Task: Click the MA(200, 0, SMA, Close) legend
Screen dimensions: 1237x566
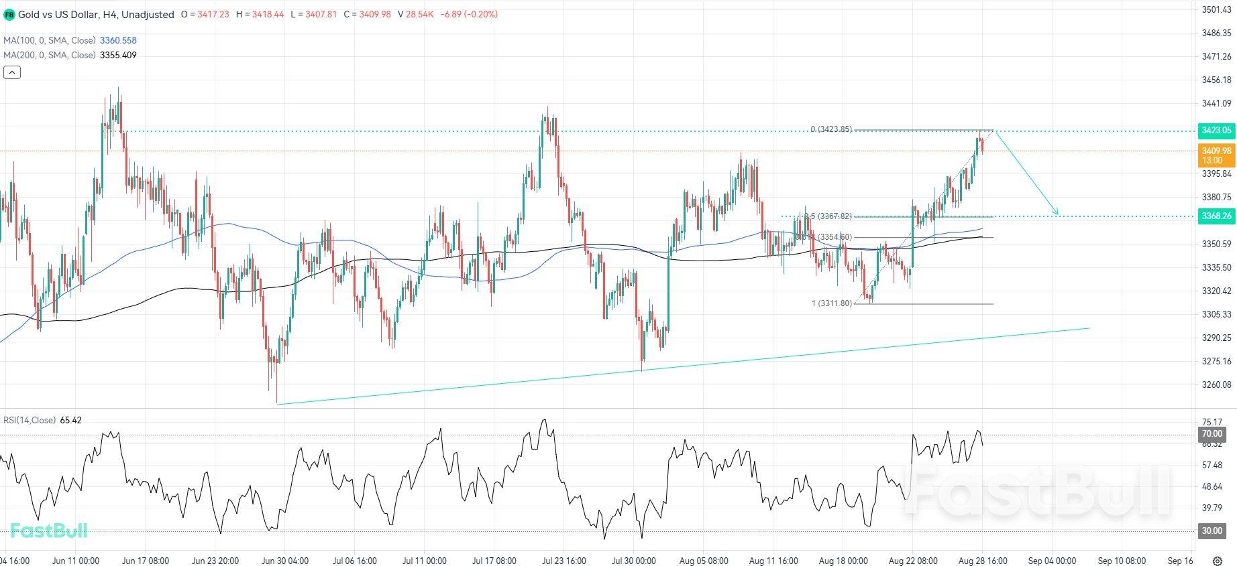Action: [50, 56]
